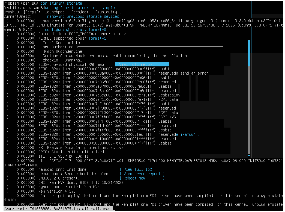285x212 pixels.
Task: Click the install_fail.crash file path
Action: [58, 209]
